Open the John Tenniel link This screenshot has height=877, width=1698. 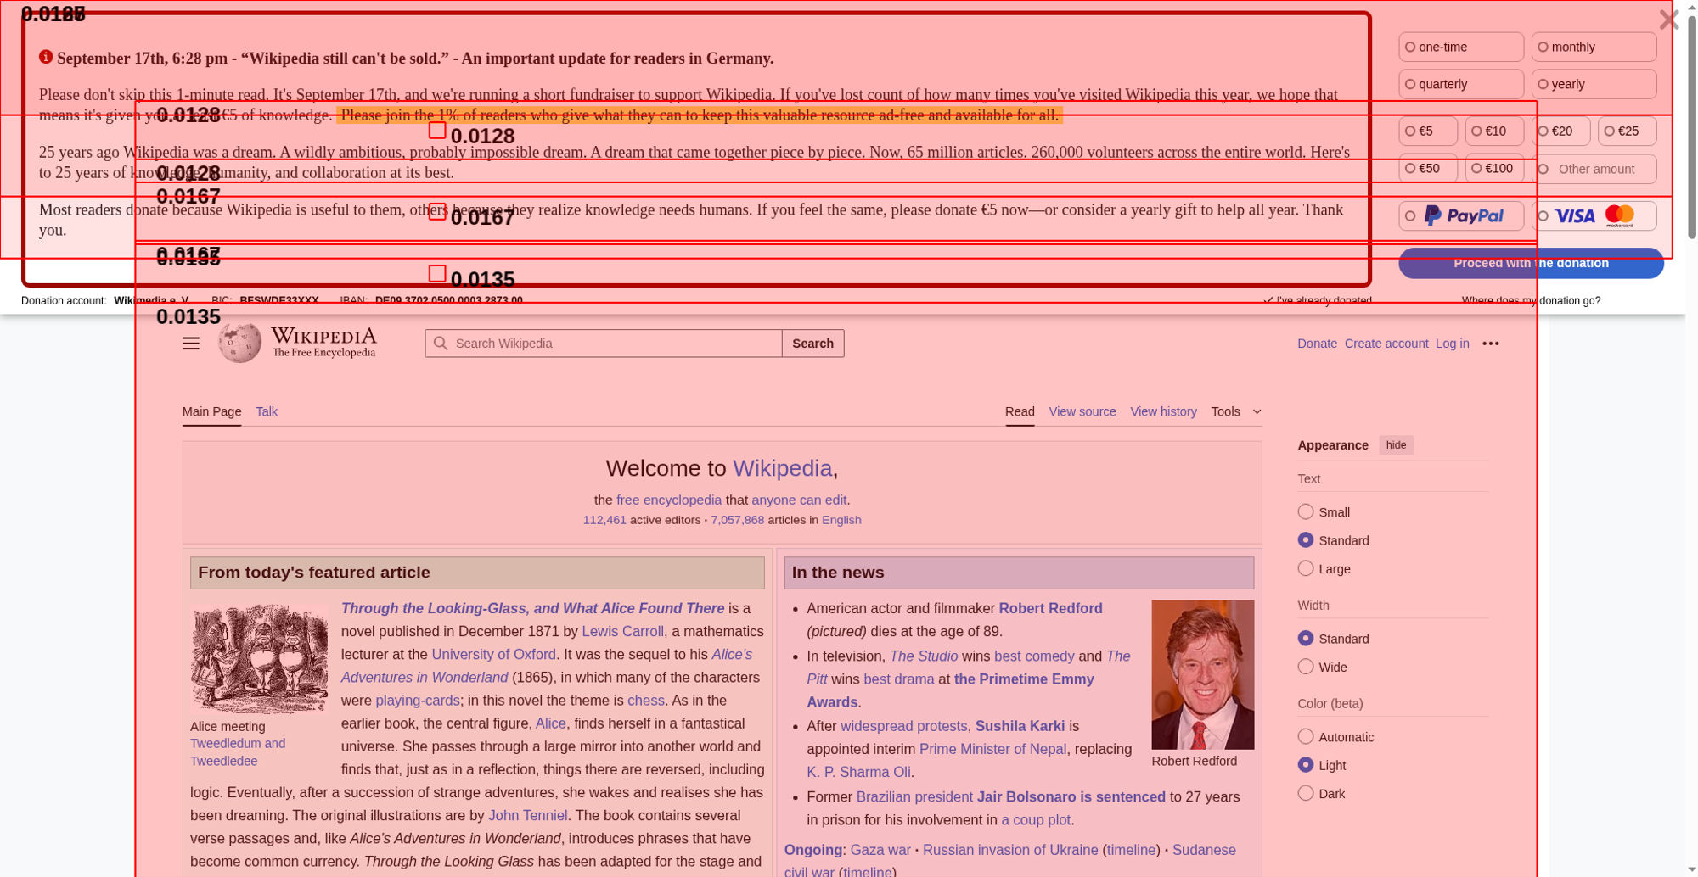click(527, 815)
